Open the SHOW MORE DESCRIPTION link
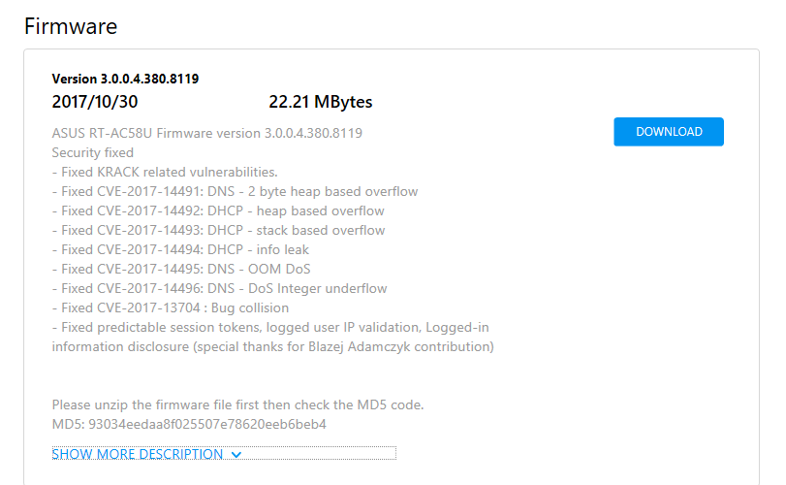This screenshot has height=485, width=786. (x=138, y=454)
